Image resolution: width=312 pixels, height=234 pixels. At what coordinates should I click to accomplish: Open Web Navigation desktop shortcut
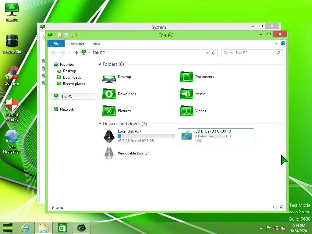[12, 142]
